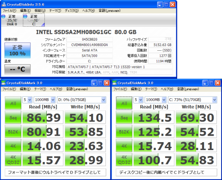Open 編集(E) menu in left CrystalDiskMark

point(25,89)
